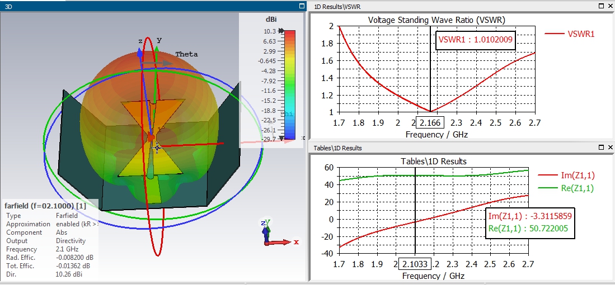
Task: Maximize the 1D Results\VSWR window
Action: point(602,6)
